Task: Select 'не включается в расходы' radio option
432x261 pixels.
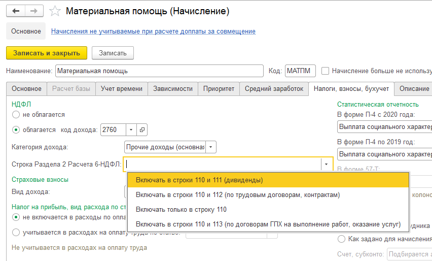Action: pyautogui.click(x=16, y=217)
